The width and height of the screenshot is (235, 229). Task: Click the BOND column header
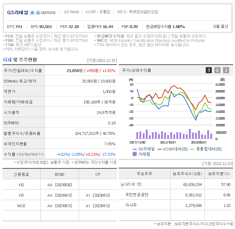coord(60,174)
